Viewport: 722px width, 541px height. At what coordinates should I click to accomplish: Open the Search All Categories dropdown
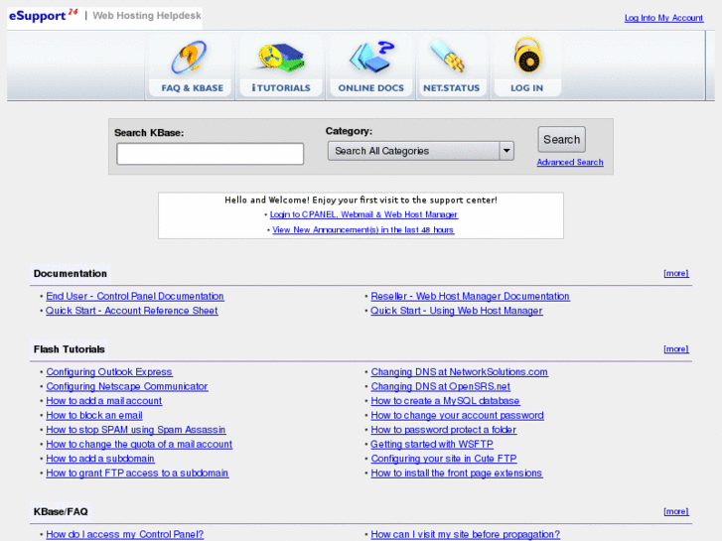coord(421,151)
